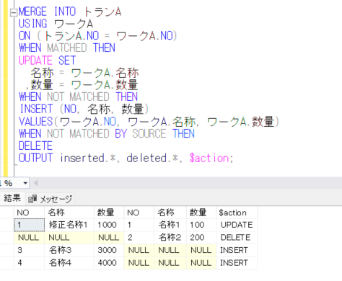Screen dimensions: 342x281
Task: Place cursor on the DELETE keyword line
Action: (x=35, y=146)
